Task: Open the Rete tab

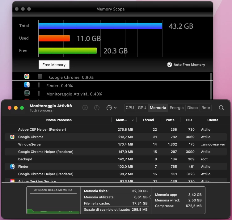Action: [x=205, y=108]
